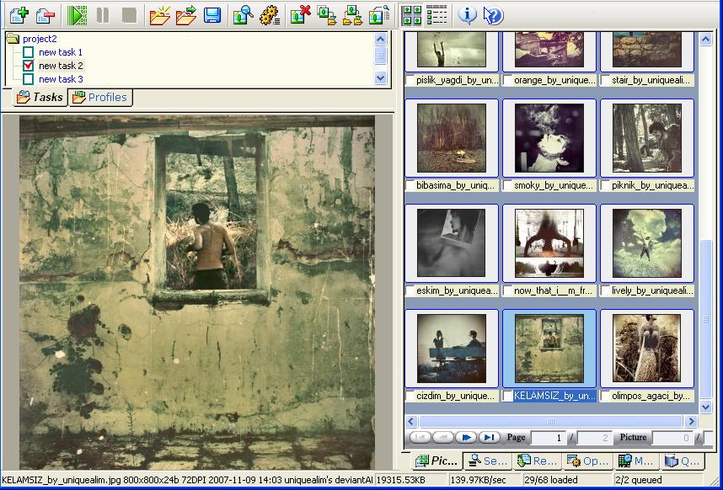Select the smoky_by_unique thumbnail image
Image resolution: width=723 pixels, height=490 pixels.
click(x=549, y=138)
